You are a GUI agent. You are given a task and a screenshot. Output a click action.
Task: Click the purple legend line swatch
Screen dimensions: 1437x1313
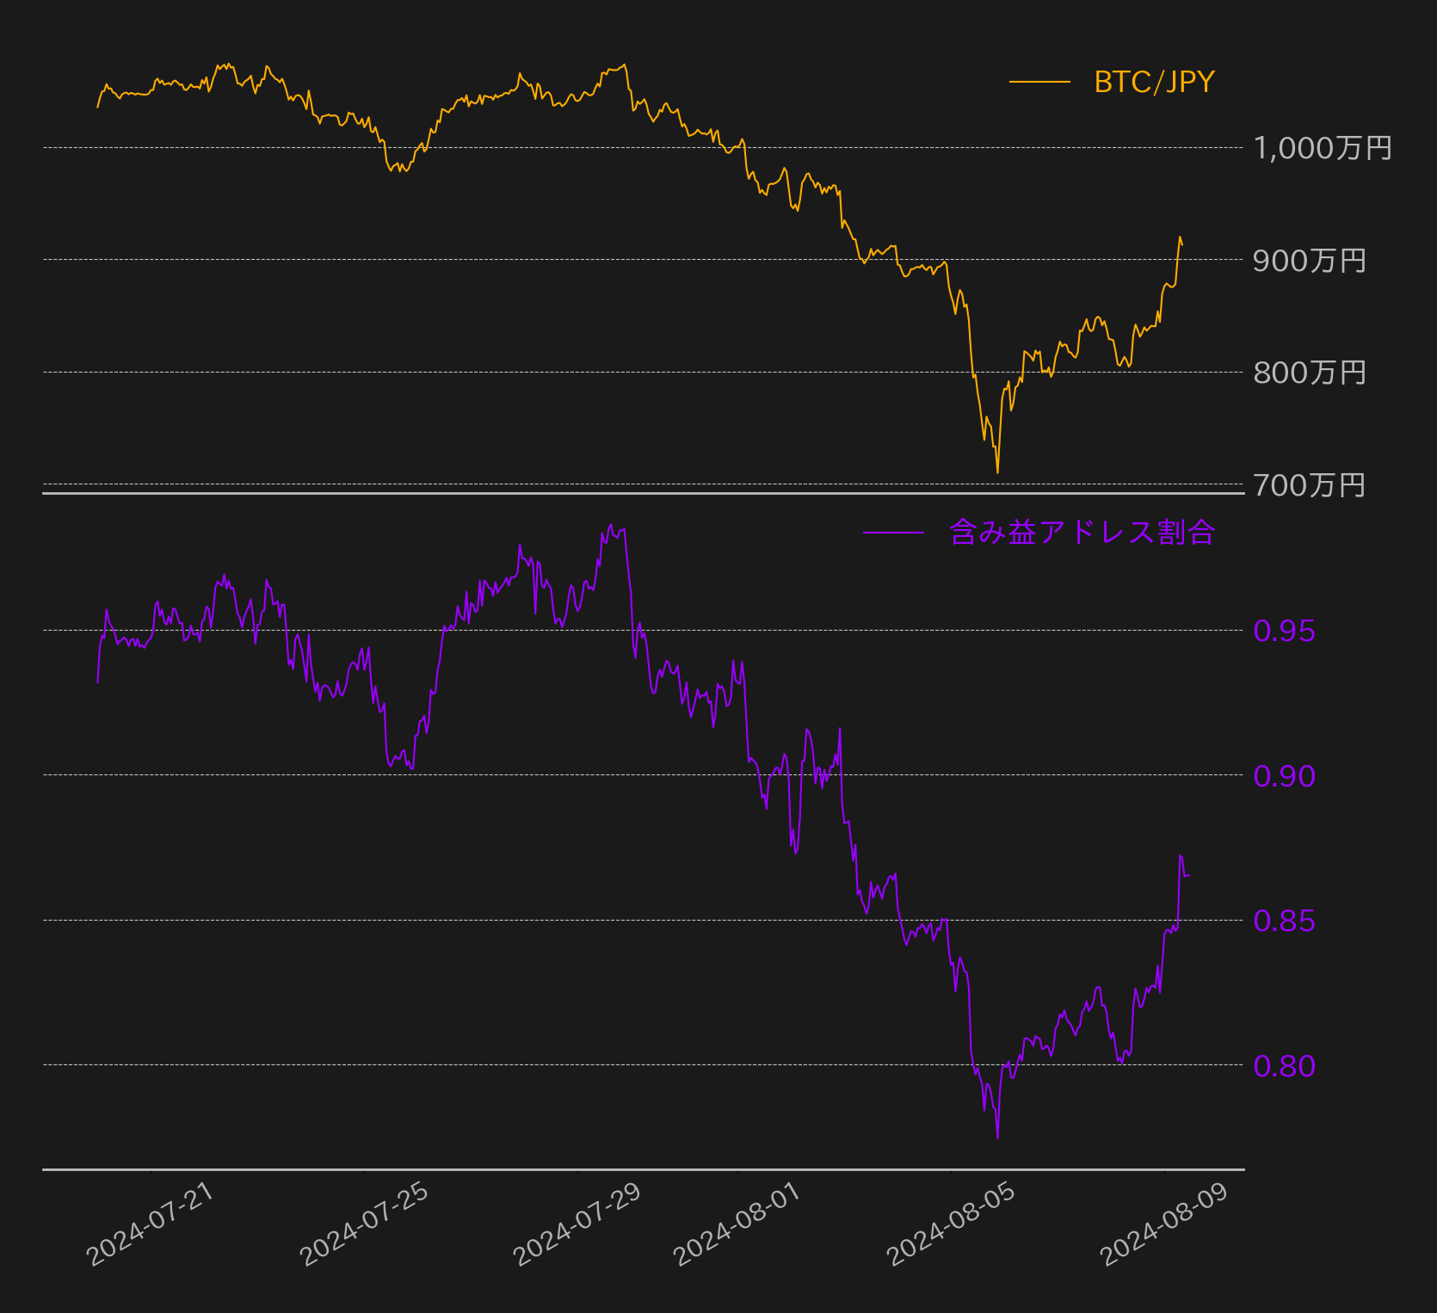(x=893, y=533)
